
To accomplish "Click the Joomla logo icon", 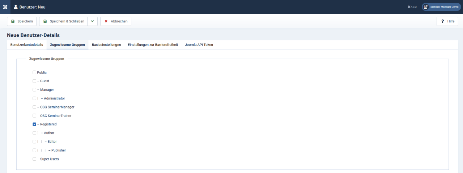I will click(x=5, y=7).
